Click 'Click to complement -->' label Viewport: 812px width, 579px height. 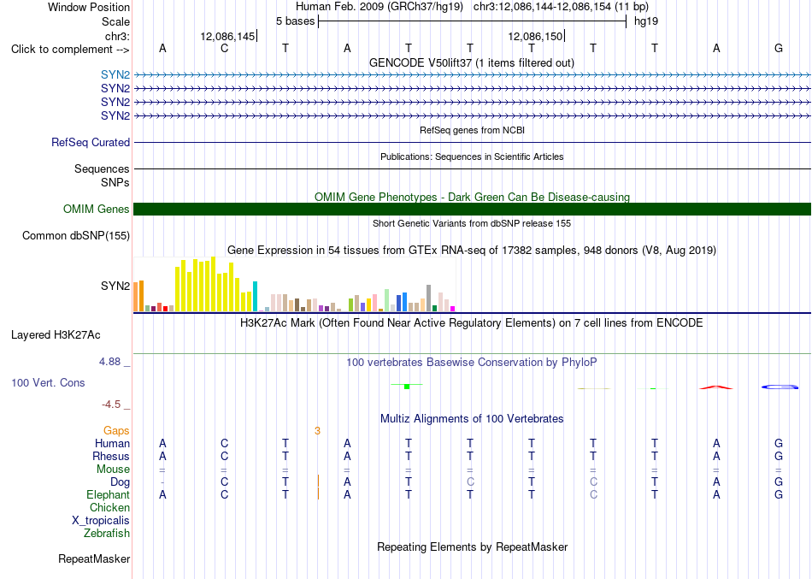[70, 50]
